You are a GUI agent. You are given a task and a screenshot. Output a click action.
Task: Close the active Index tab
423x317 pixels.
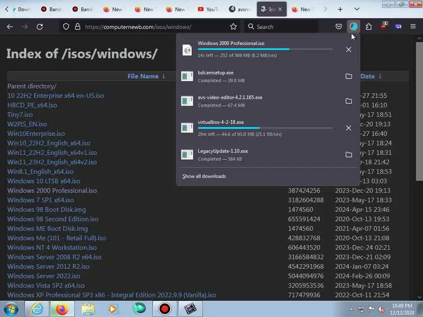coord(280,9)
